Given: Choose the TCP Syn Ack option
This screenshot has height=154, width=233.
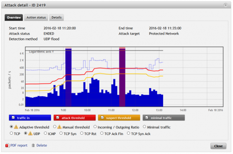Looking at the screenshot, I should (129, 133).
